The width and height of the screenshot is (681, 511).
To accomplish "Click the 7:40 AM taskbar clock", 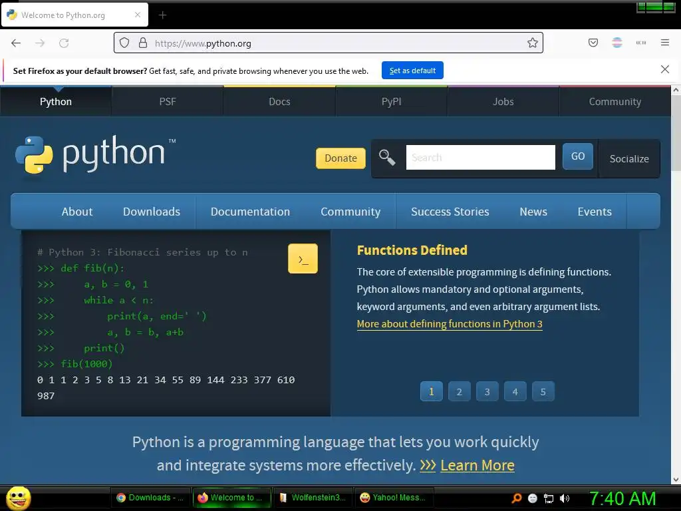I will click(x=622, y=498).
